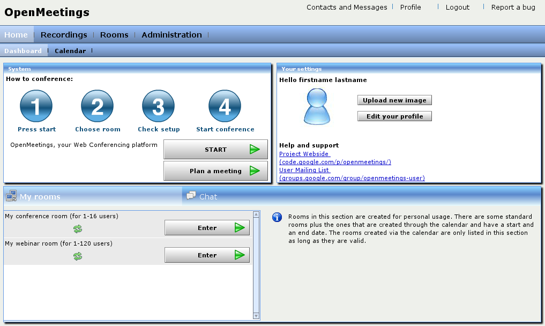Click Enter for My webinar room
545x326 pixels.
pos(207,255)
